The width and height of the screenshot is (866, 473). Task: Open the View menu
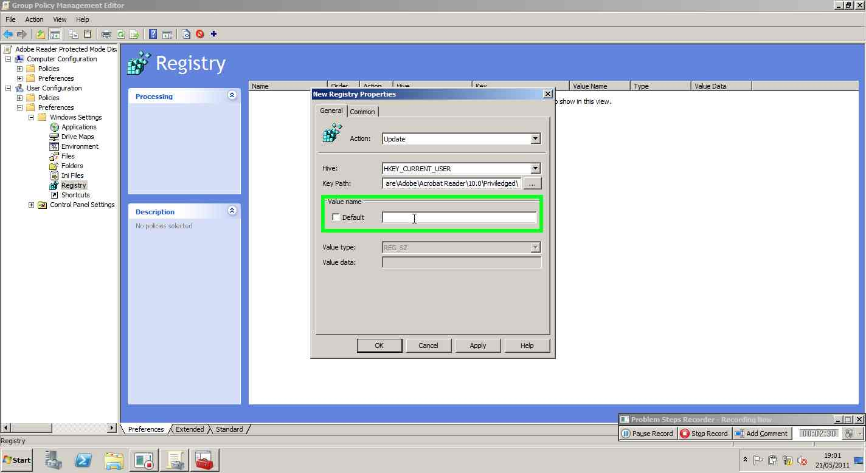coord(60,19)
